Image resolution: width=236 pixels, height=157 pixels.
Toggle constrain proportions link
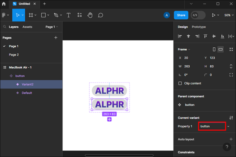click(x=231, y=66)
